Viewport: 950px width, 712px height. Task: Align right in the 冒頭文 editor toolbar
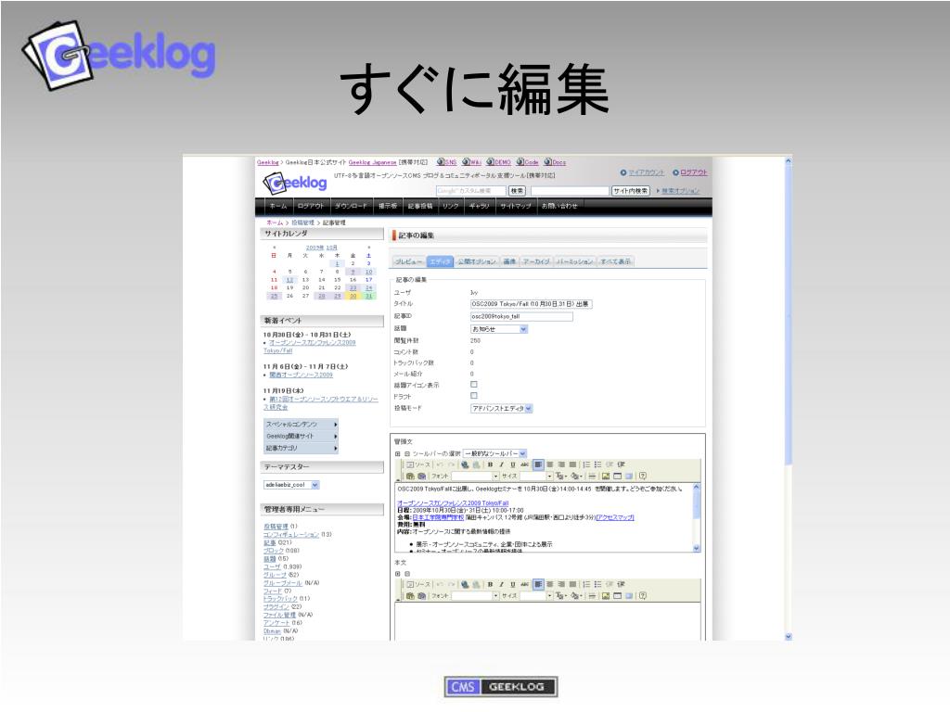[561, 464]
